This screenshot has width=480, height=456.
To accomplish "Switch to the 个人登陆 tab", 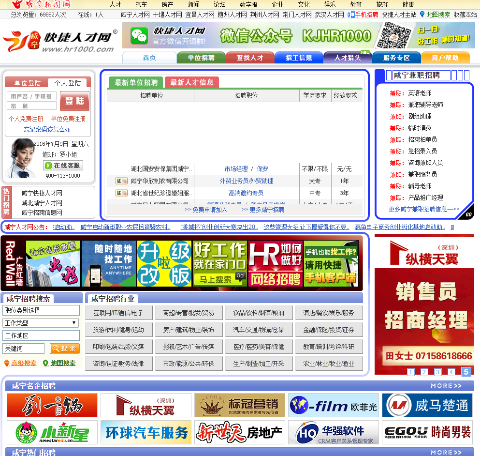I will click(x=67, y=83).
